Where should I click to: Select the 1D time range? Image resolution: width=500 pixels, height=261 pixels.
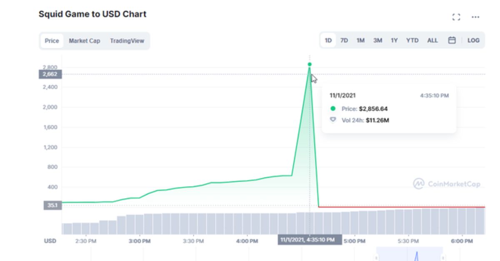328,40
